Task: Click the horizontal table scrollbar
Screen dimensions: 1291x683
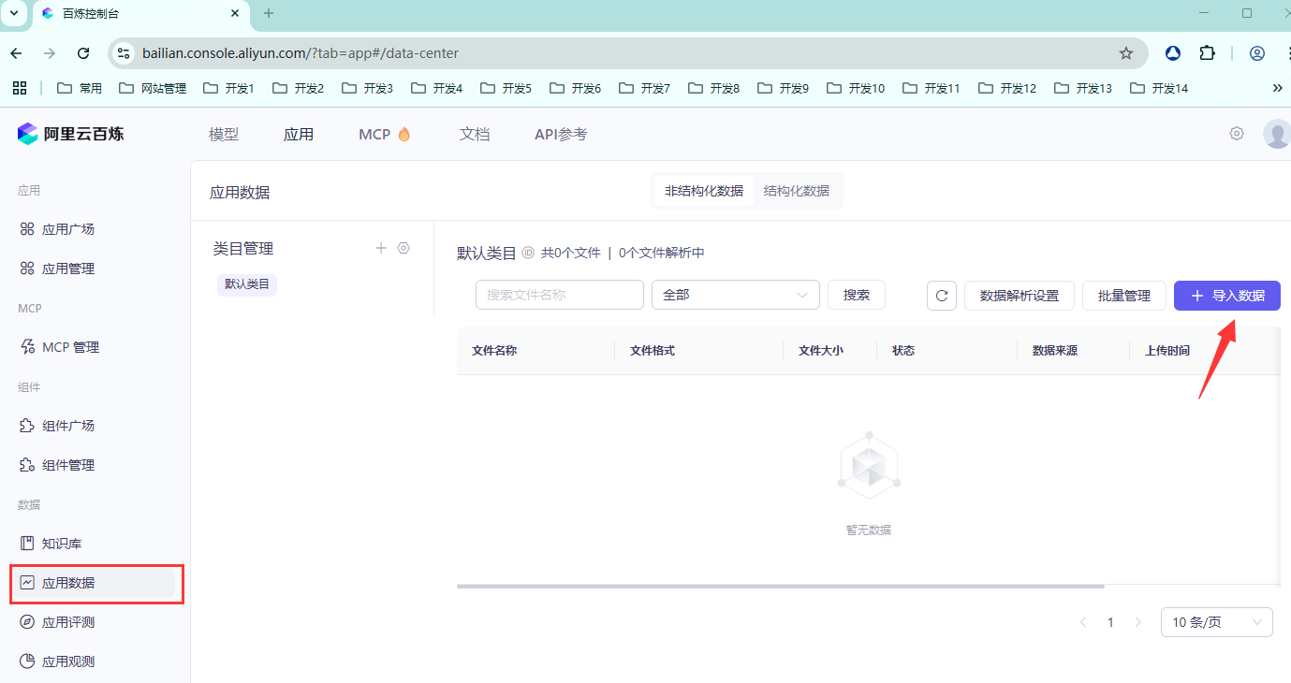Action: coord(781,587)
